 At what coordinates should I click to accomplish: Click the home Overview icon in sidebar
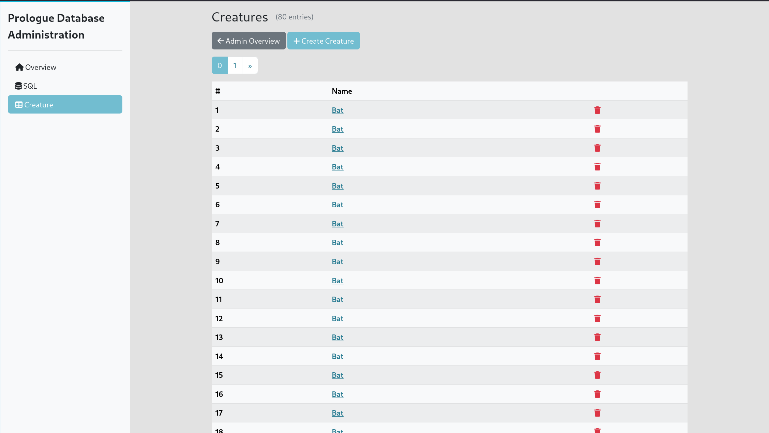pos(19,67)
